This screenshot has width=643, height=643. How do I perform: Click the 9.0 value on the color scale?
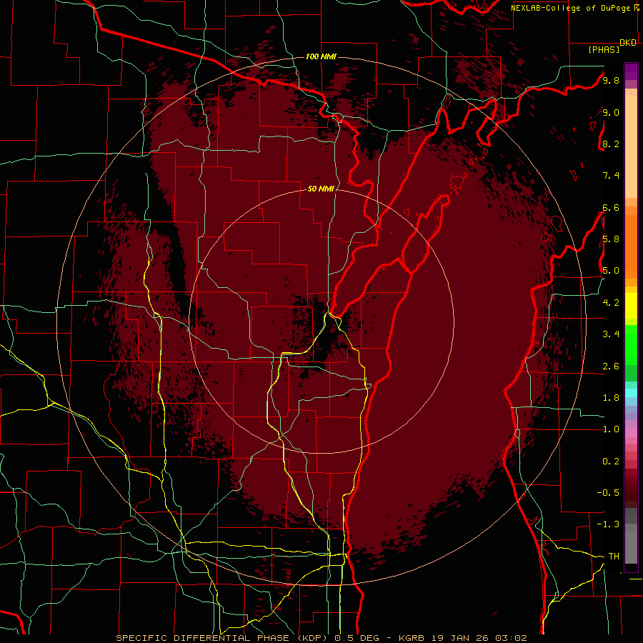(611, 112)
